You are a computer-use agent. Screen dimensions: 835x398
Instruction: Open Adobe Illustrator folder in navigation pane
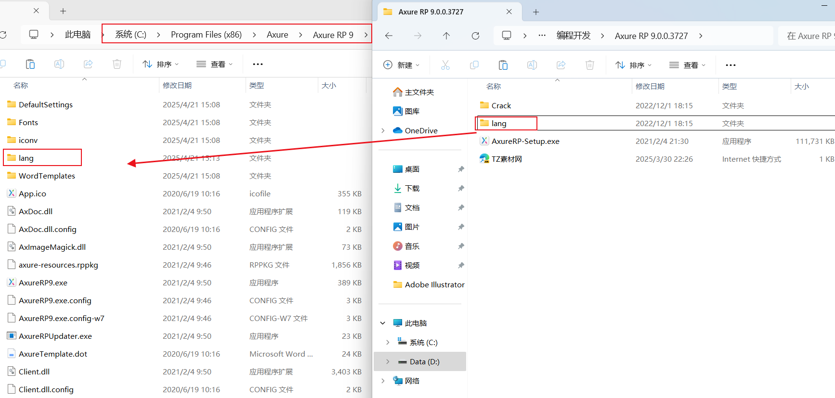429,284
